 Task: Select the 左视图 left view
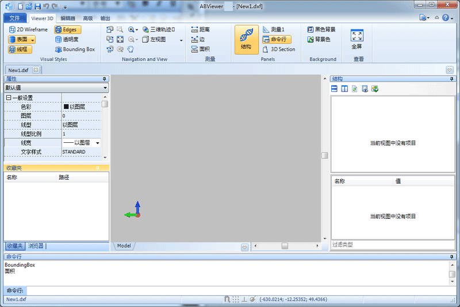[x=154, y=39]
